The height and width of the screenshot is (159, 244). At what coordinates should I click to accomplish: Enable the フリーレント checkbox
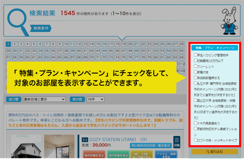click(195, 66)
